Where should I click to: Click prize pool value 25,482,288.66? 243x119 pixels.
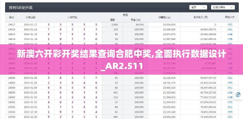208,34
